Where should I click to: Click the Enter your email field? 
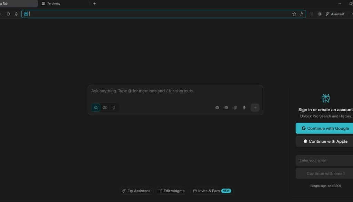coord(324,160)
